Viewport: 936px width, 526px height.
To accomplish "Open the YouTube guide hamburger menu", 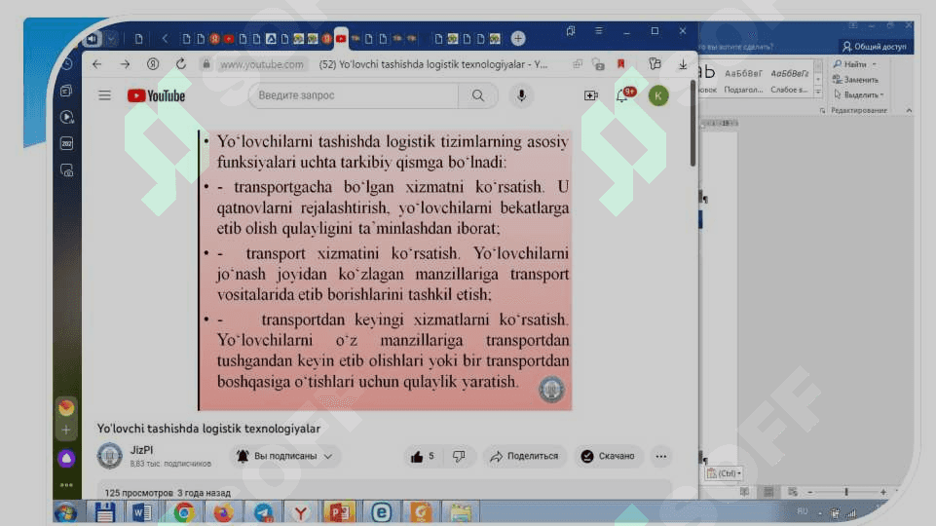I will click(104, 95).
